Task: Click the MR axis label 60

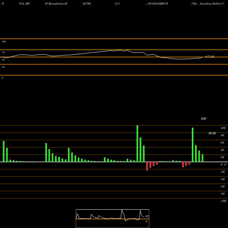Action: [223, 143]
